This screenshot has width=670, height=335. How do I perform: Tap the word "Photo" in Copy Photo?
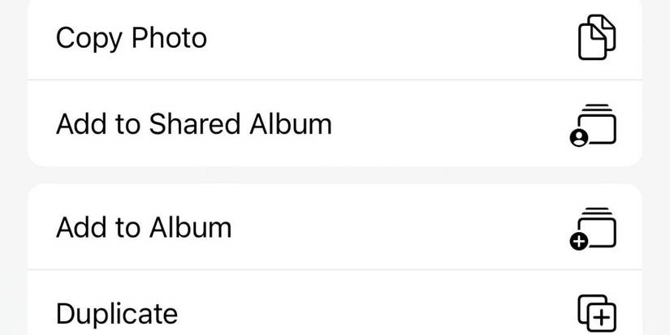(x=171, y=38)
